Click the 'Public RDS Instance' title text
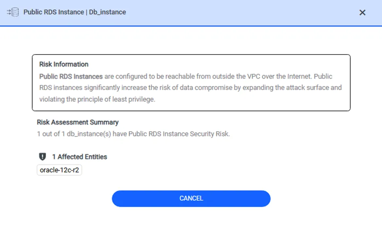 pos(54,12)
